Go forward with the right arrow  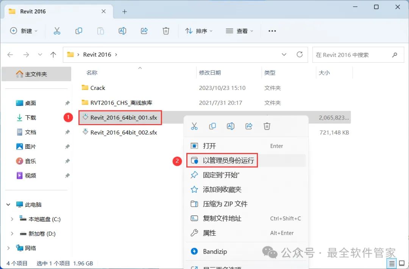[x=26, y=55]
